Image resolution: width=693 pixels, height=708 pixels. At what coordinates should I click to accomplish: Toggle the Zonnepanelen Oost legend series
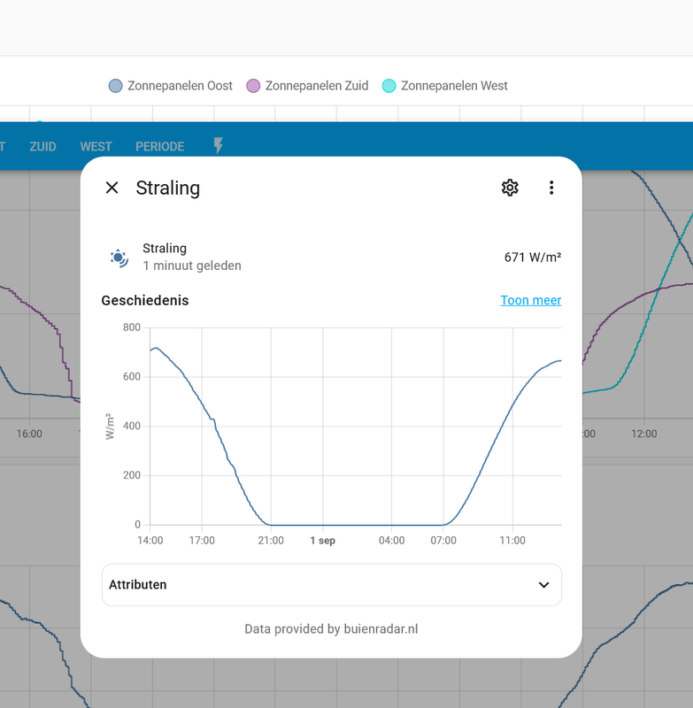pos(171,86)
